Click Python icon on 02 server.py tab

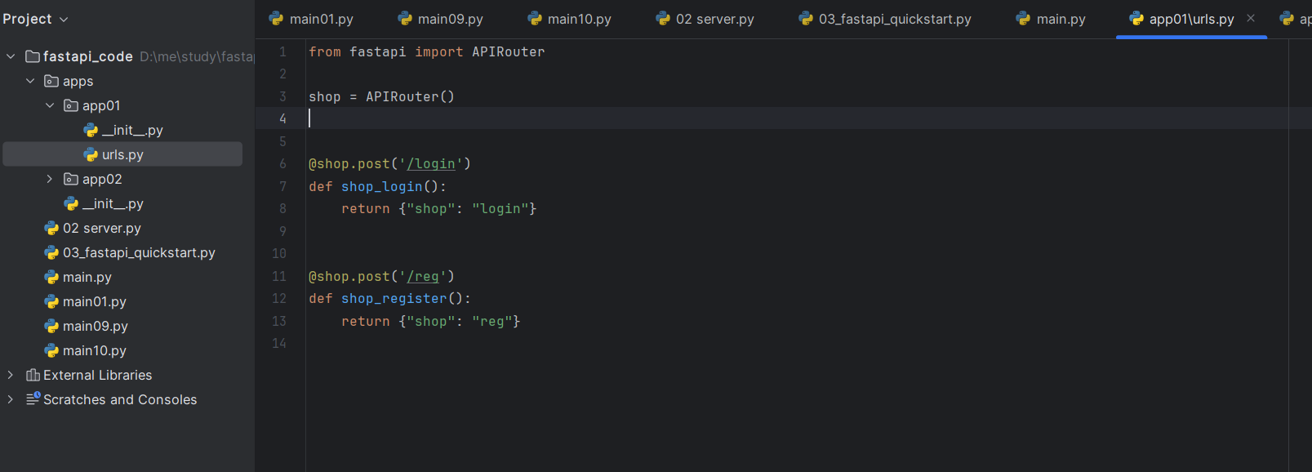point(662,18)
